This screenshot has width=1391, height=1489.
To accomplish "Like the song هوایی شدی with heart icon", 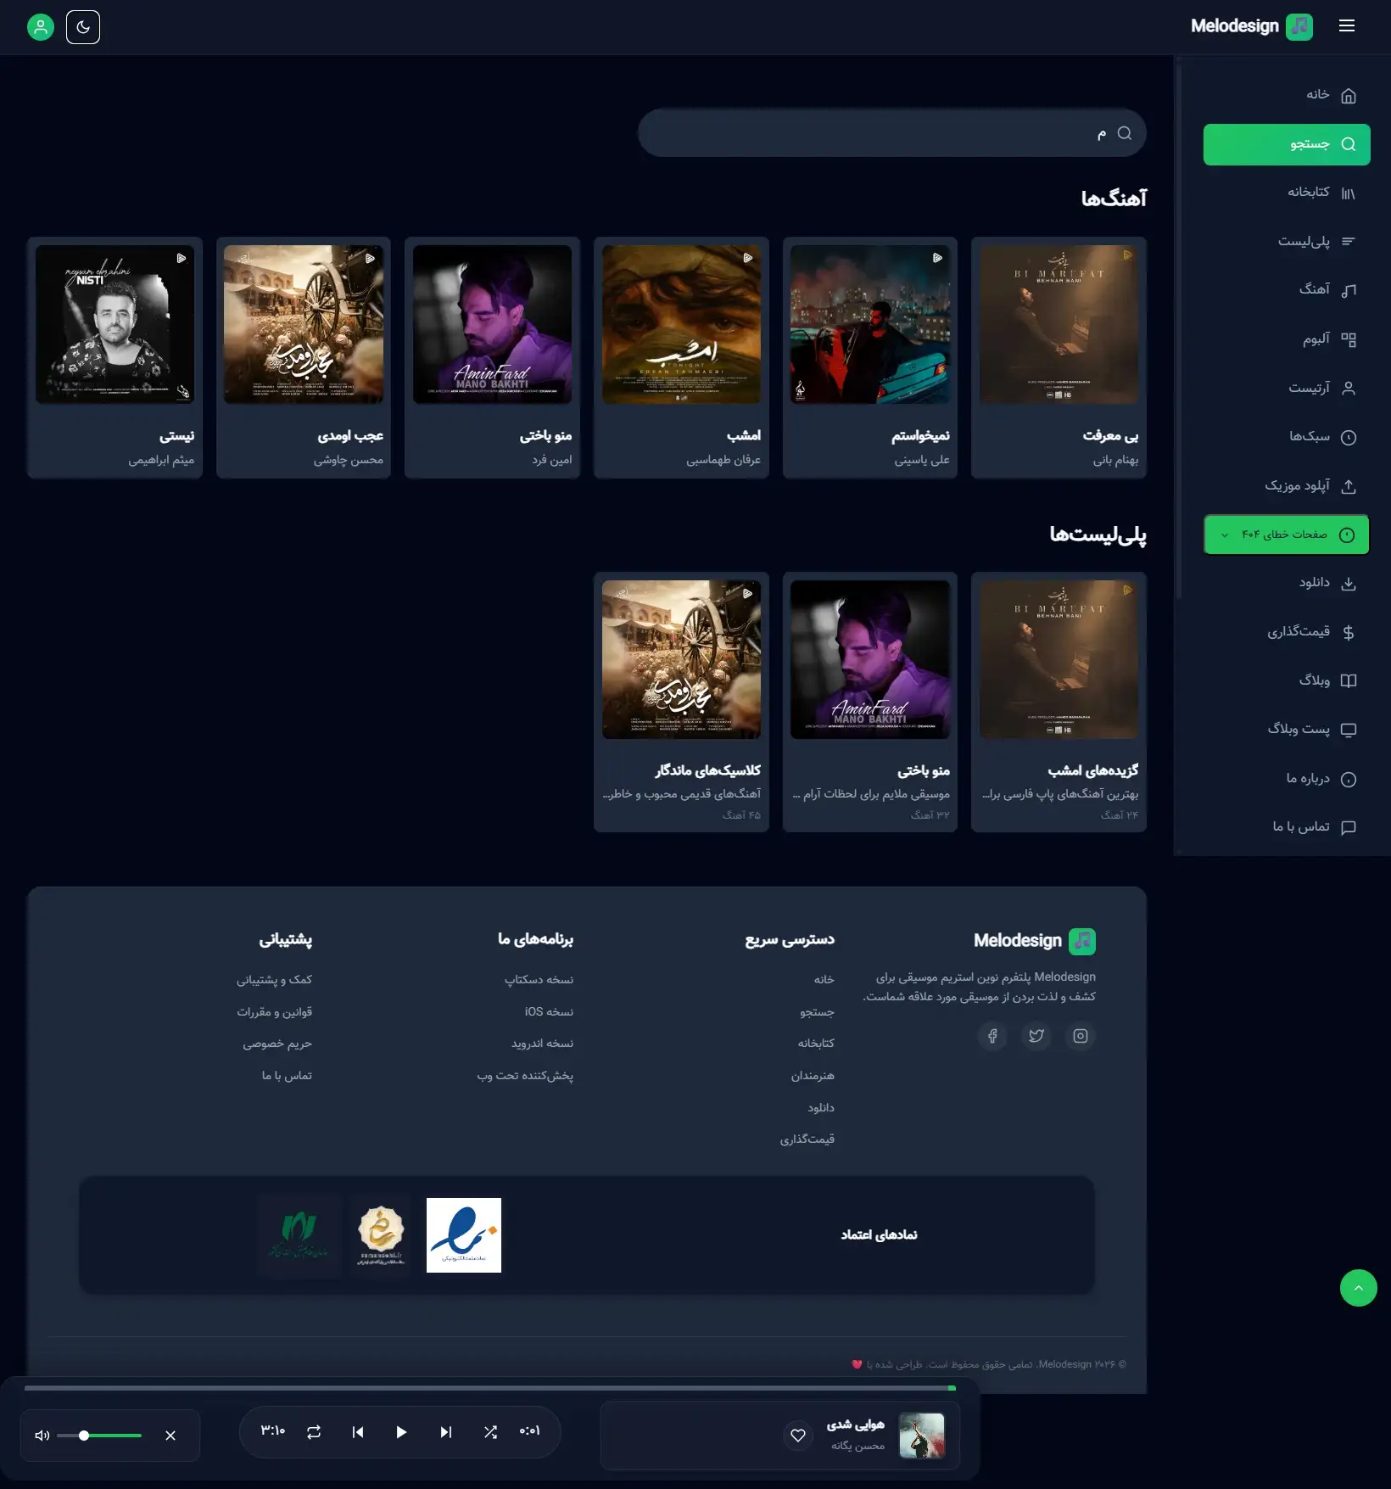I will click(798, 1436).
